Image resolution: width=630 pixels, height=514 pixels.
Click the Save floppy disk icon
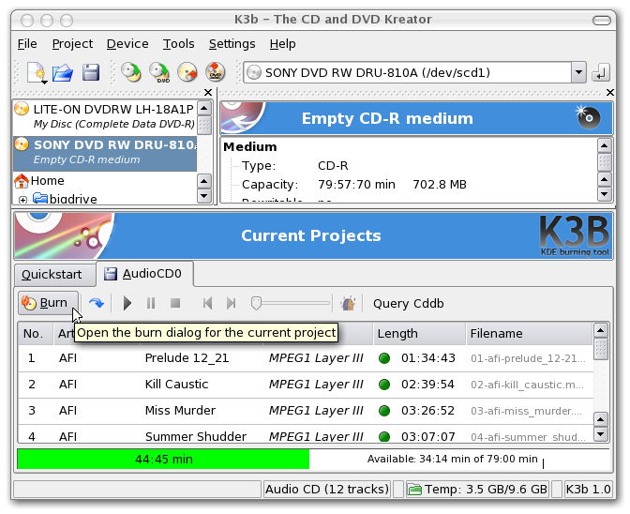91,73
